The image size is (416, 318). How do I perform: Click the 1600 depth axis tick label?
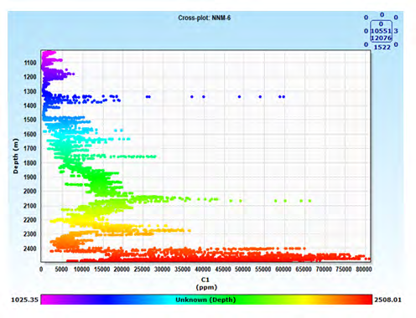30,134
